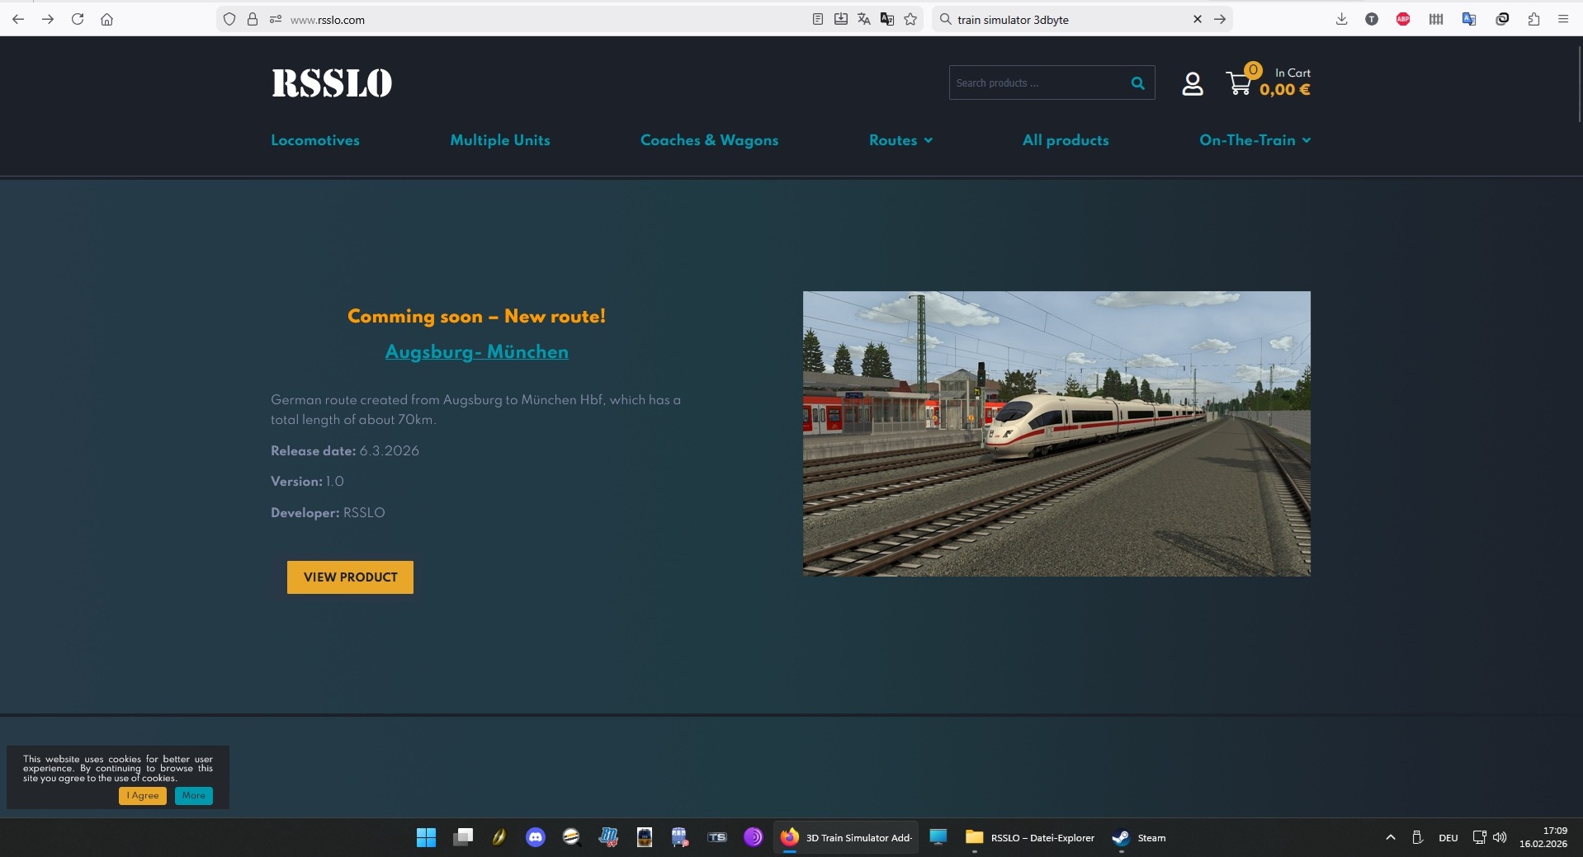
Task: Open the tracking protection shield icon
Action: pos(229,19)
